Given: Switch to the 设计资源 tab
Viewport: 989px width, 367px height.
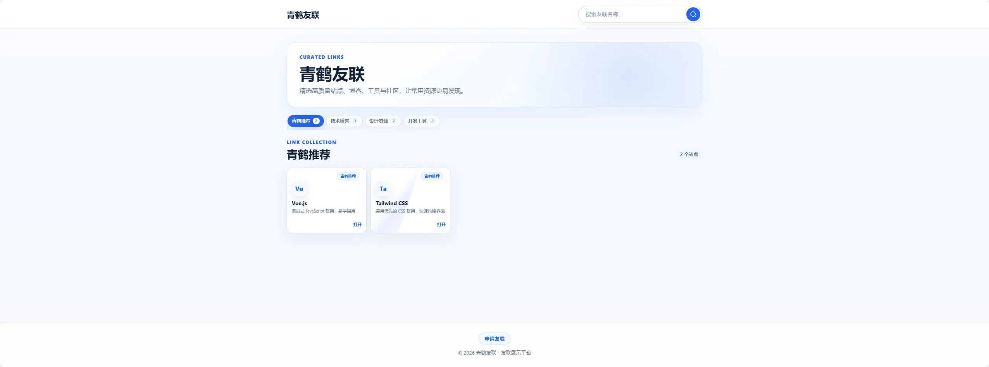Looking at the screenshot, I should (383, 121).
